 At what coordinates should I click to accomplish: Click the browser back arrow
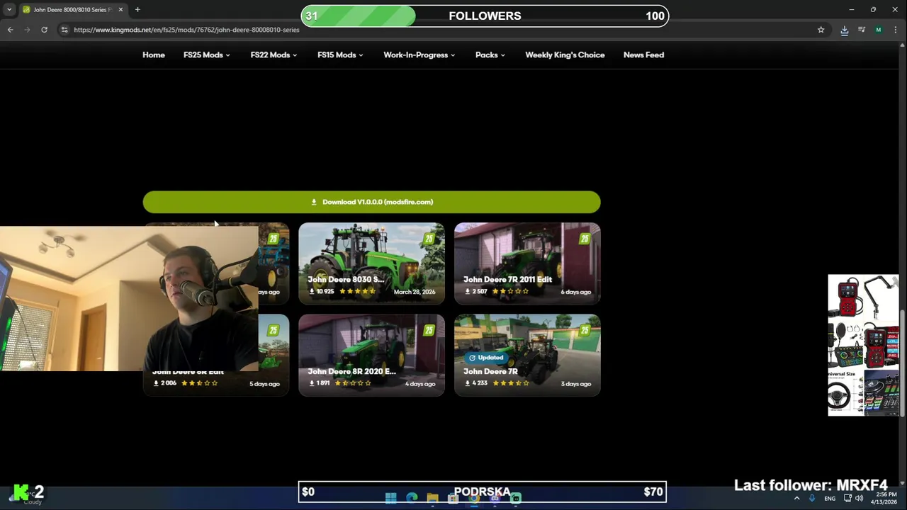[10, 30]
